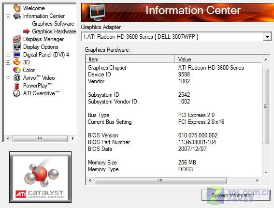Click the Color wheel icon
The width and height of the screenshot is (274, 208).
coord(17,70)
